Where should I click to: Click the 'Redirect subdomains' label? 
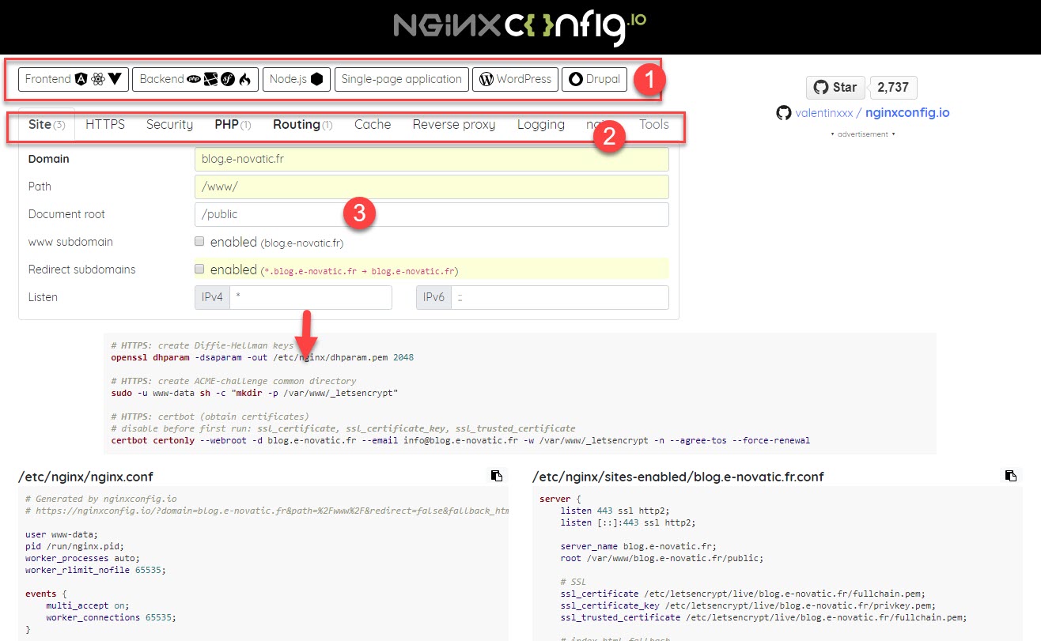tap(82, 270)
